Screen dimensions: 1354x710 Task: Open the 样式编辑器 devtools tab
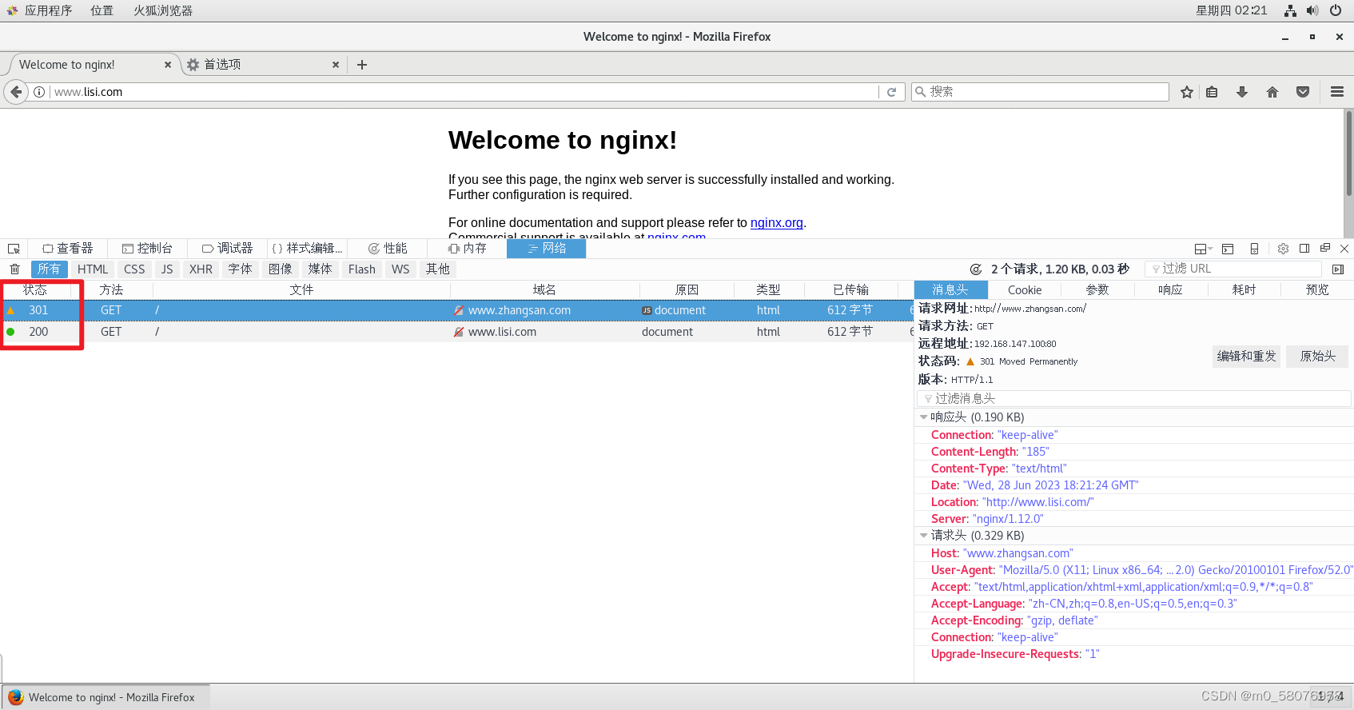(307, 249)
